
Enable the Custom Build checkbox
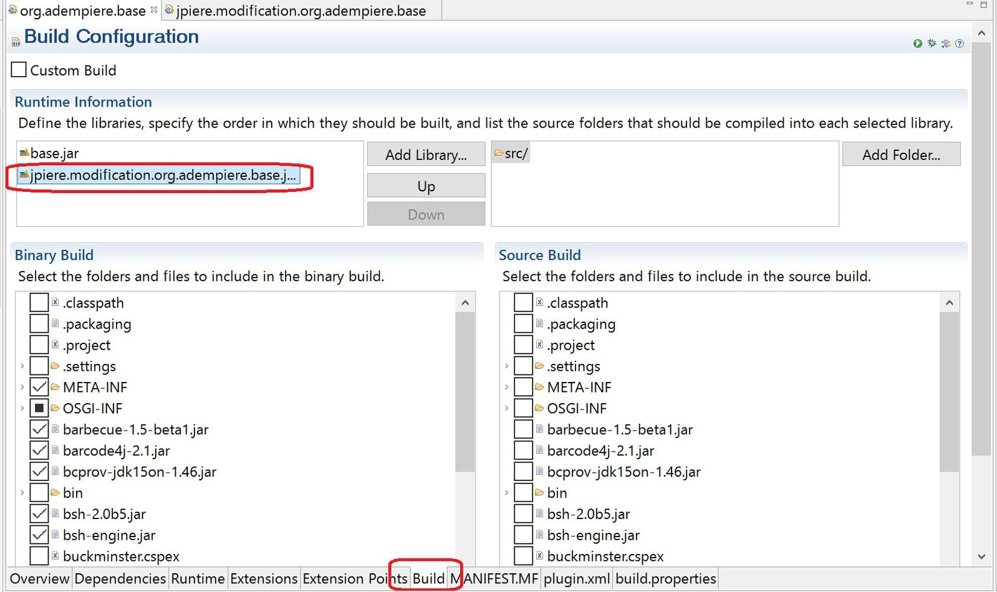[19, 70]
